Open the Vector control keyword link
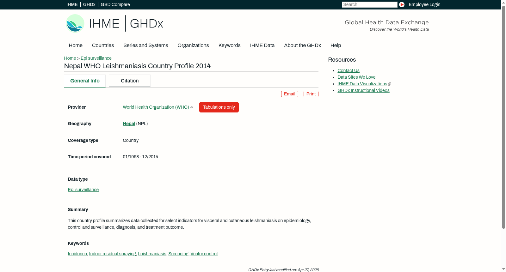Image resolution: width=506 pixels, height=272 pixels. [x=204, y=254]
